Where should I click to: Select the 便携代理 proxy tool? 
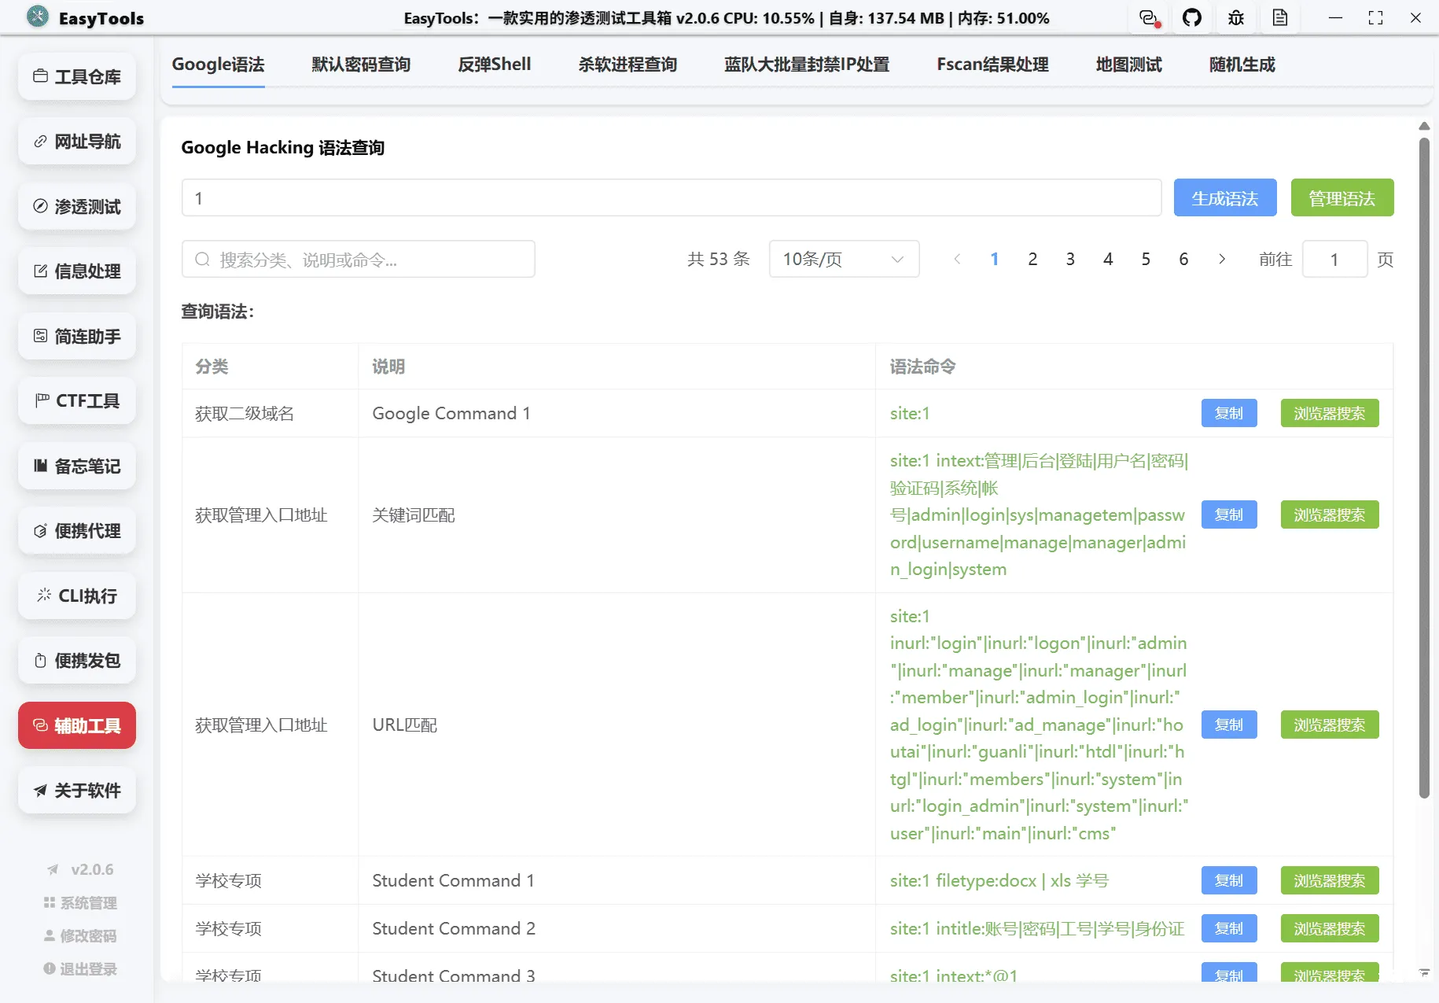(76, 531)
